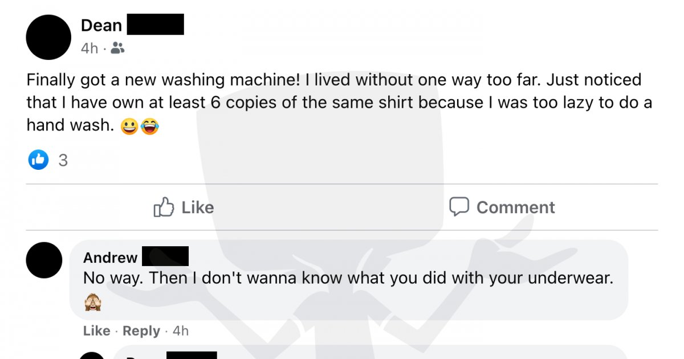The height and width of the screenshot is (359, 684).
Task: Open the comment box via Comment button
Action: coord(502,207)
